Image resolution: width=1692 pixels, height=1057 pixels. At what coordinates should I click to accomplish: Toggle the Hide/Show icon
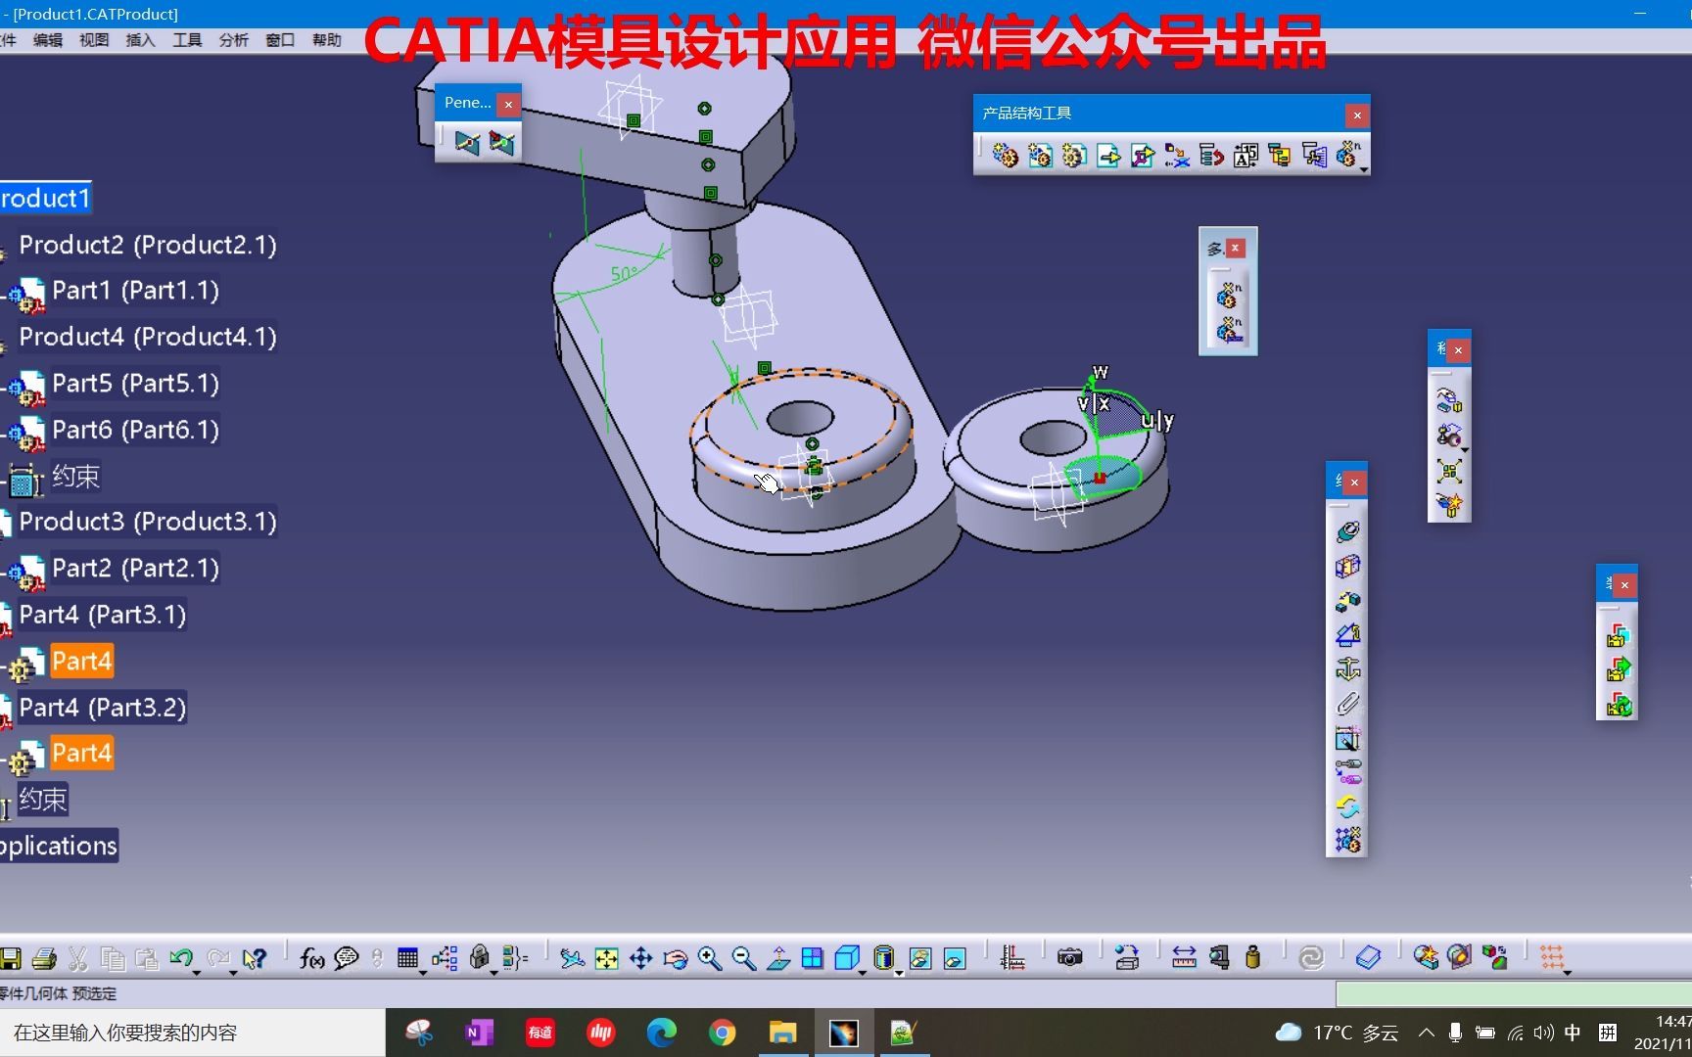click(x=919, y=958)
